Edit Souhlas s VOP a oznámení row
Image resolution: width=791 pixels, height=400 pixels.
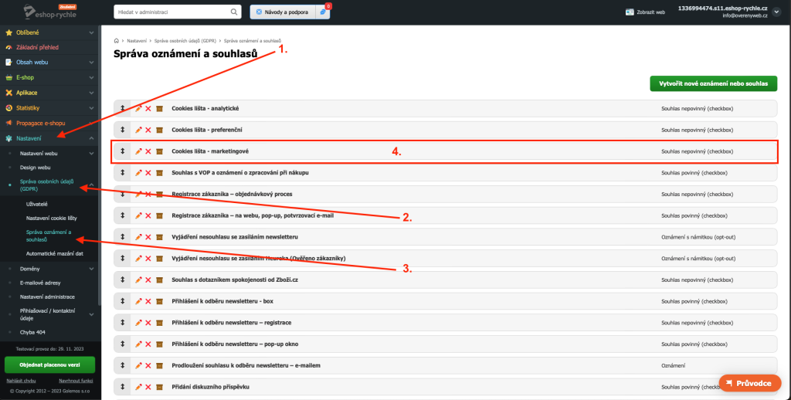point(138,172)
